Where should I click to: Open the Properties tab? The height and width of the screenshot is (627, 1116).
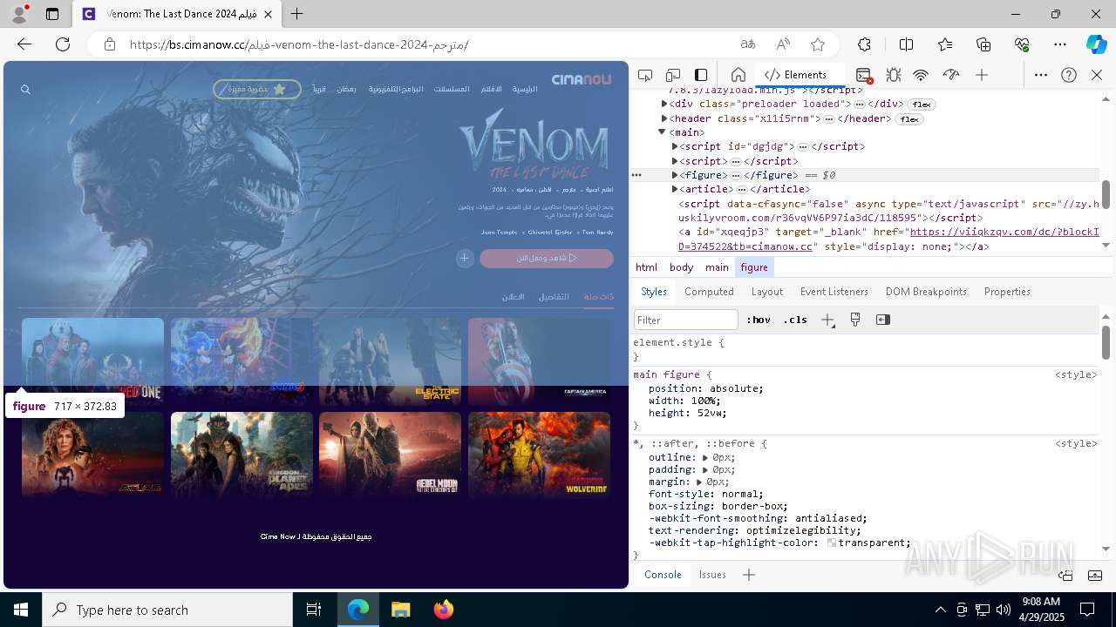point(1007,292)
